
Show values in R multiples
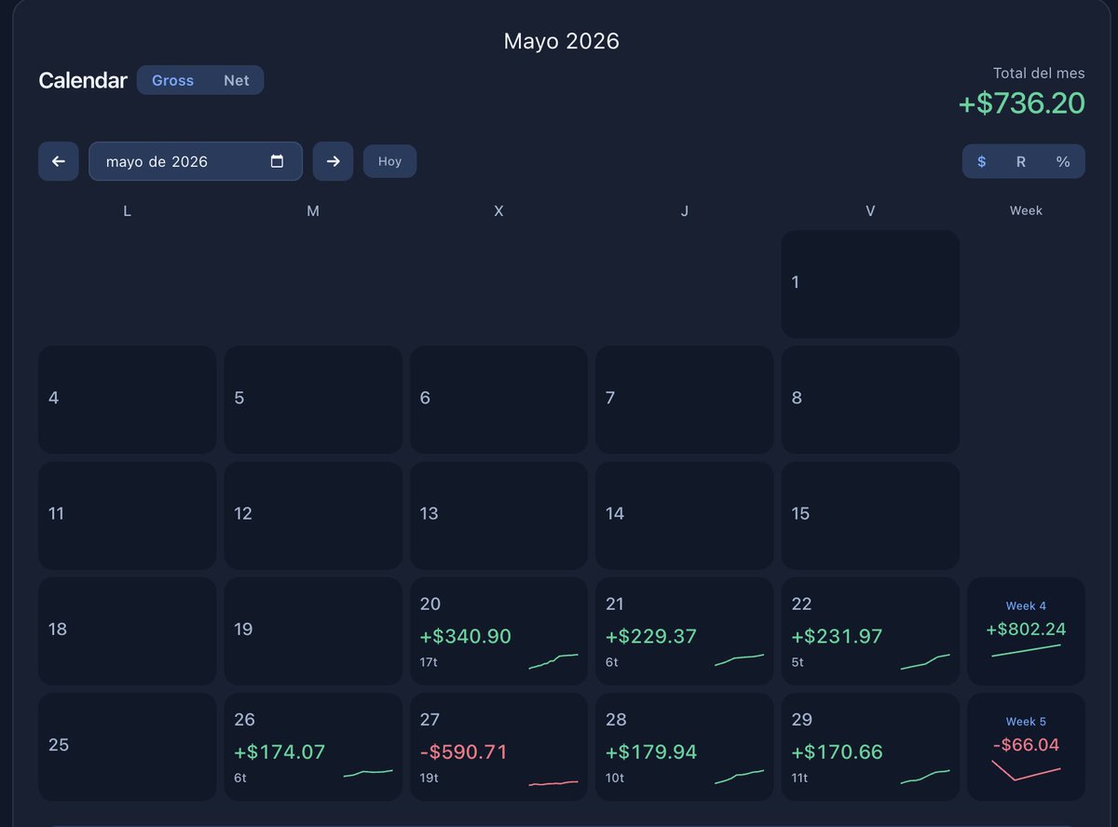(1021, 161)
